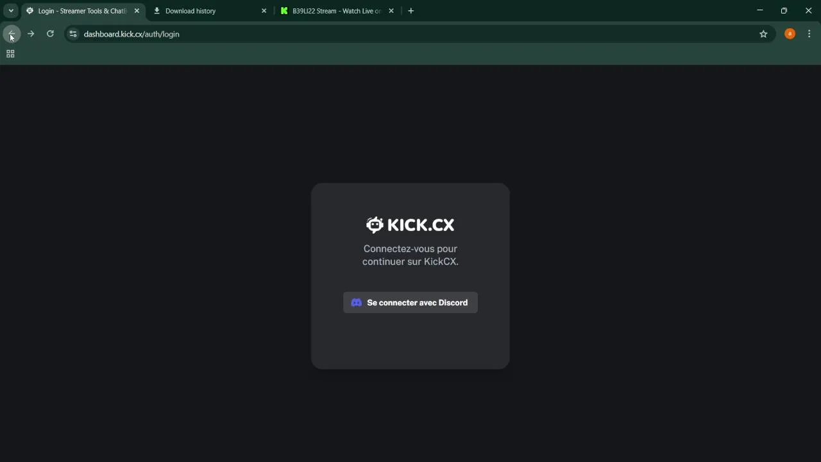
Task: Go forward in browser history
Action: click(31, 34)
